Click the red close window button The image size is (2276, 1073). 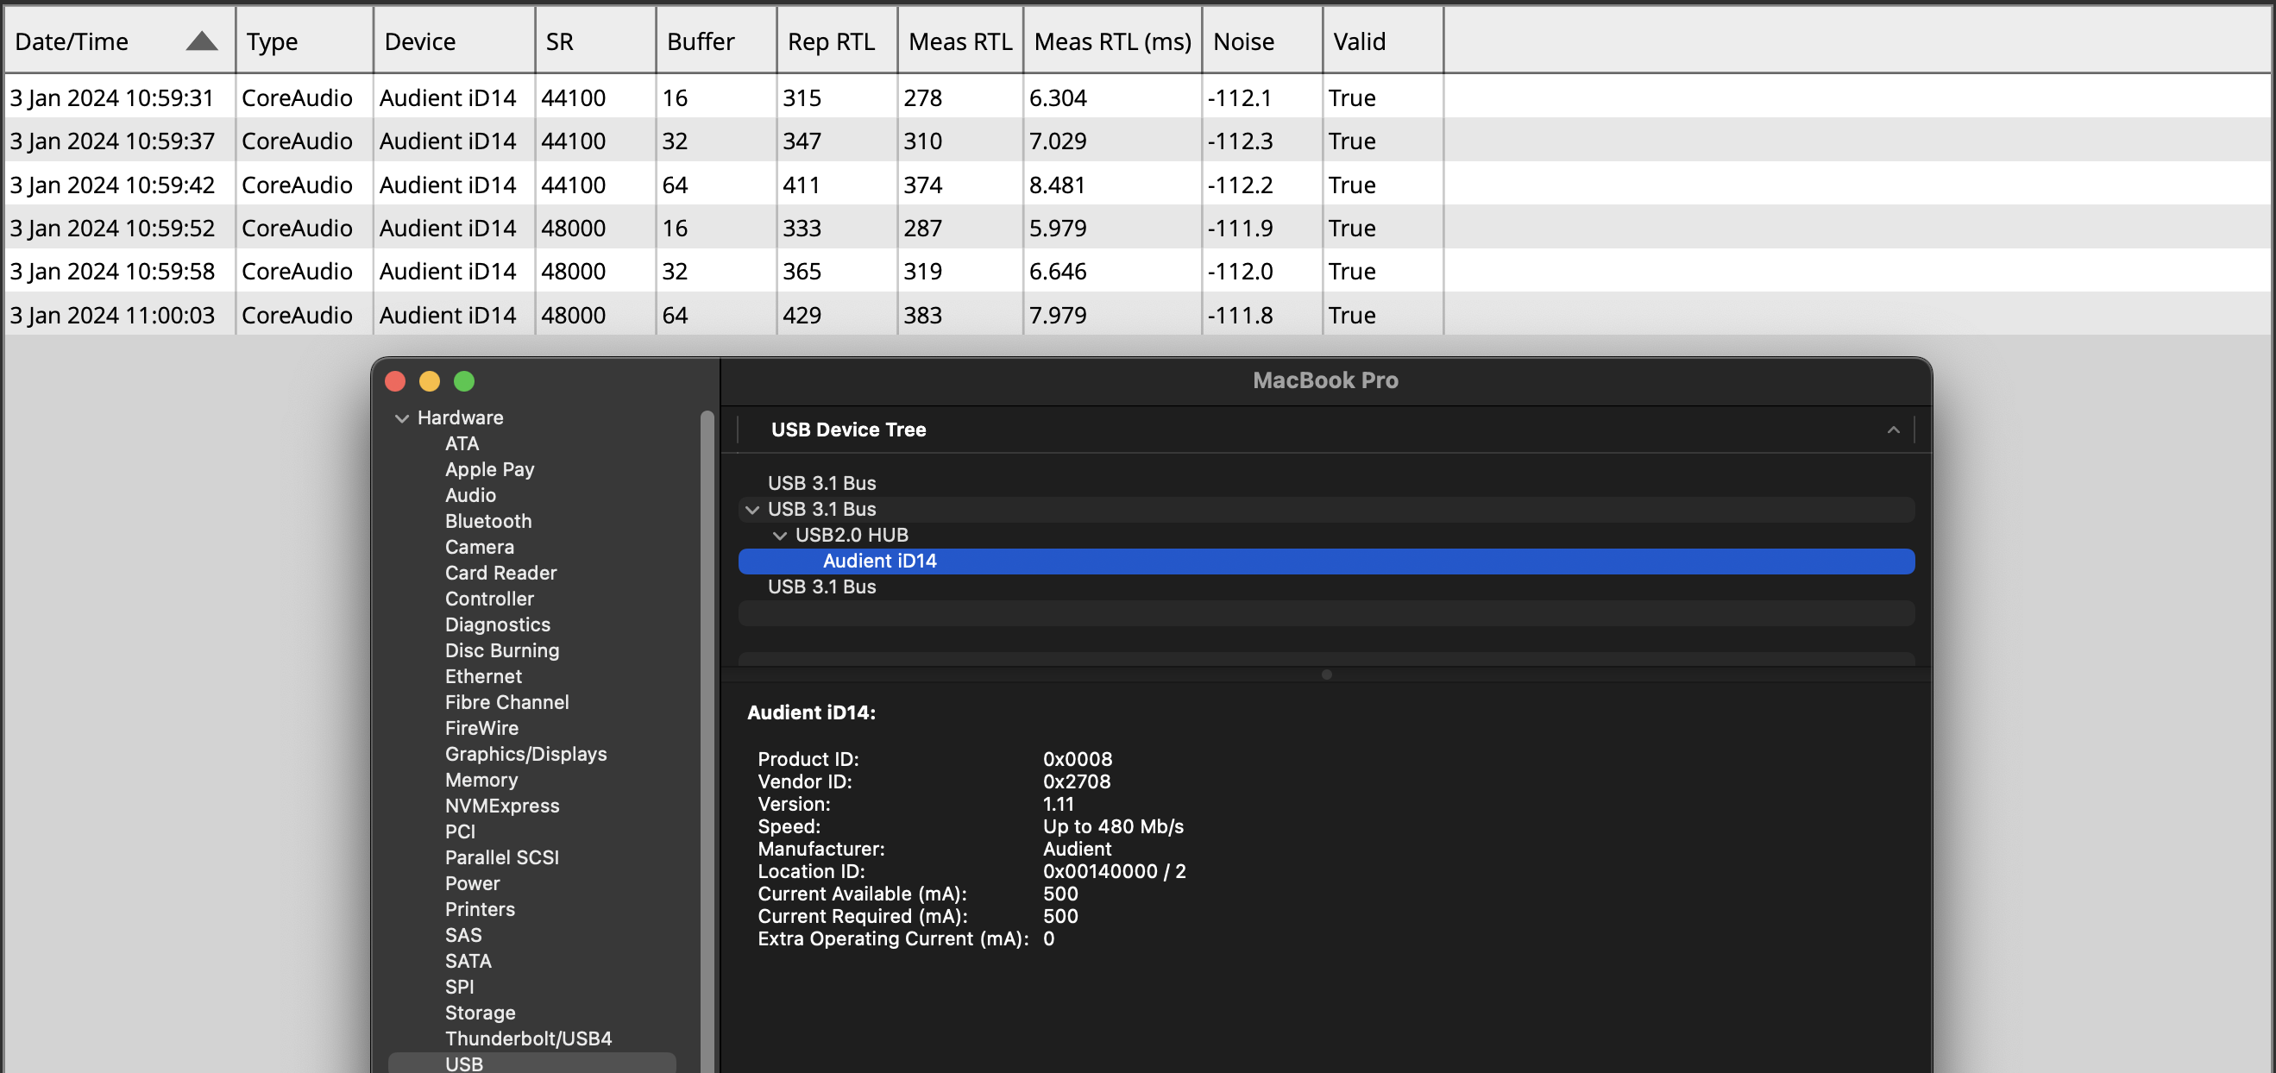(x=395, y=380)
